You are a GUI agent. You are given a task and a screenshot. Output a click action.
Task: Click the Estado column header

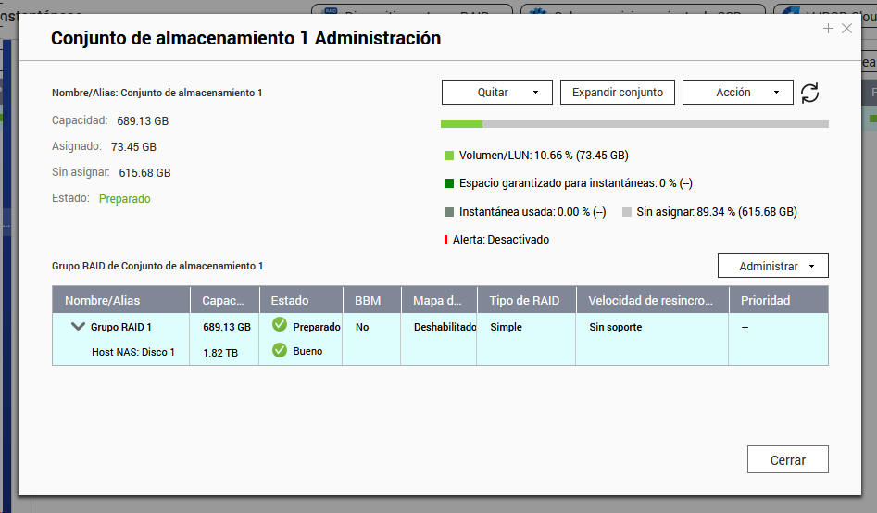290,300
